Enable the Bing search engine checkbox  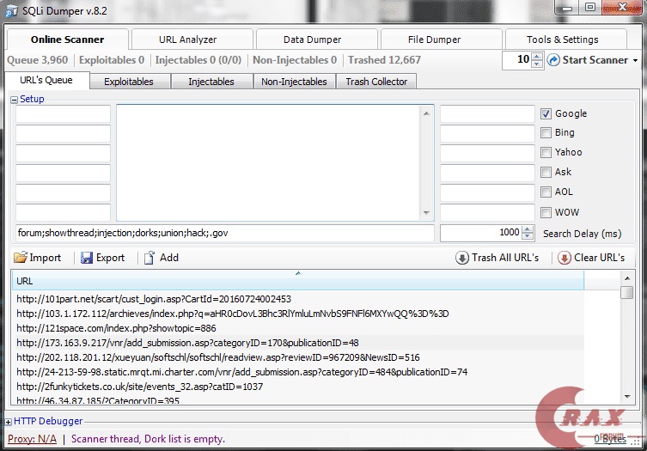546,133
